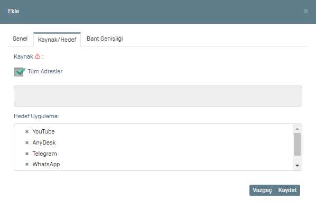Click the Vazgeç button
This screenshot has width=316, height=210.
tap(263, 190)
